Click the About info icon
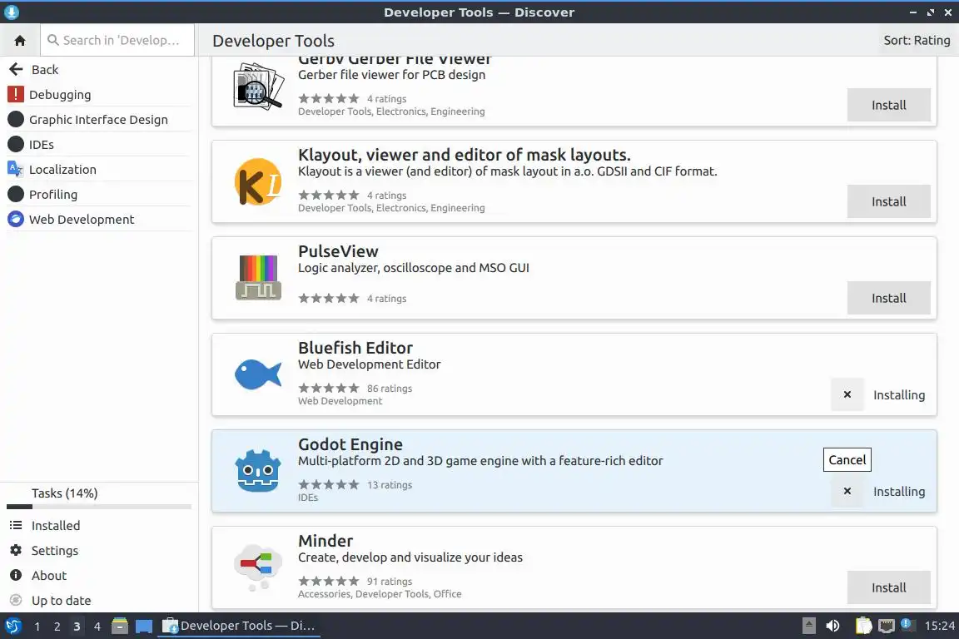The width and height of the screenshot is (959, 639). [x=16, y=576]
